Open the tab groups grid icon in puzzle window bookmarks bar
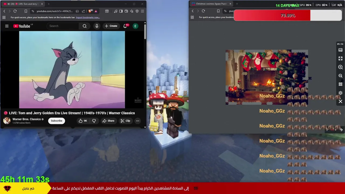 (x=192, y=17)
